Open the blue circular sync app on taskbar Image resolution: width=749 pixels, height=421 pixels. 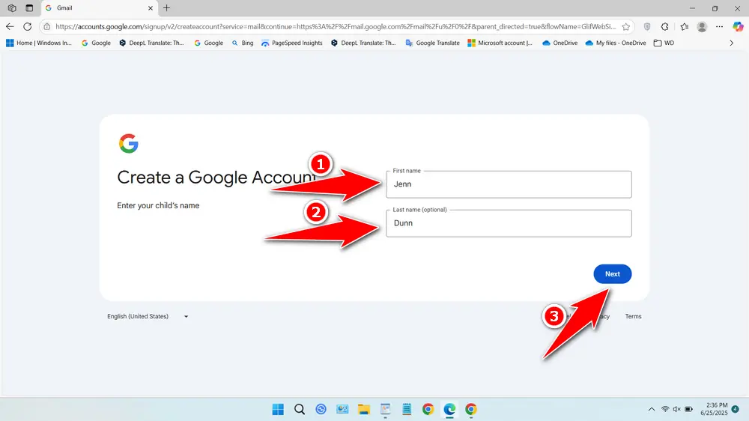(x=321, y=410)
